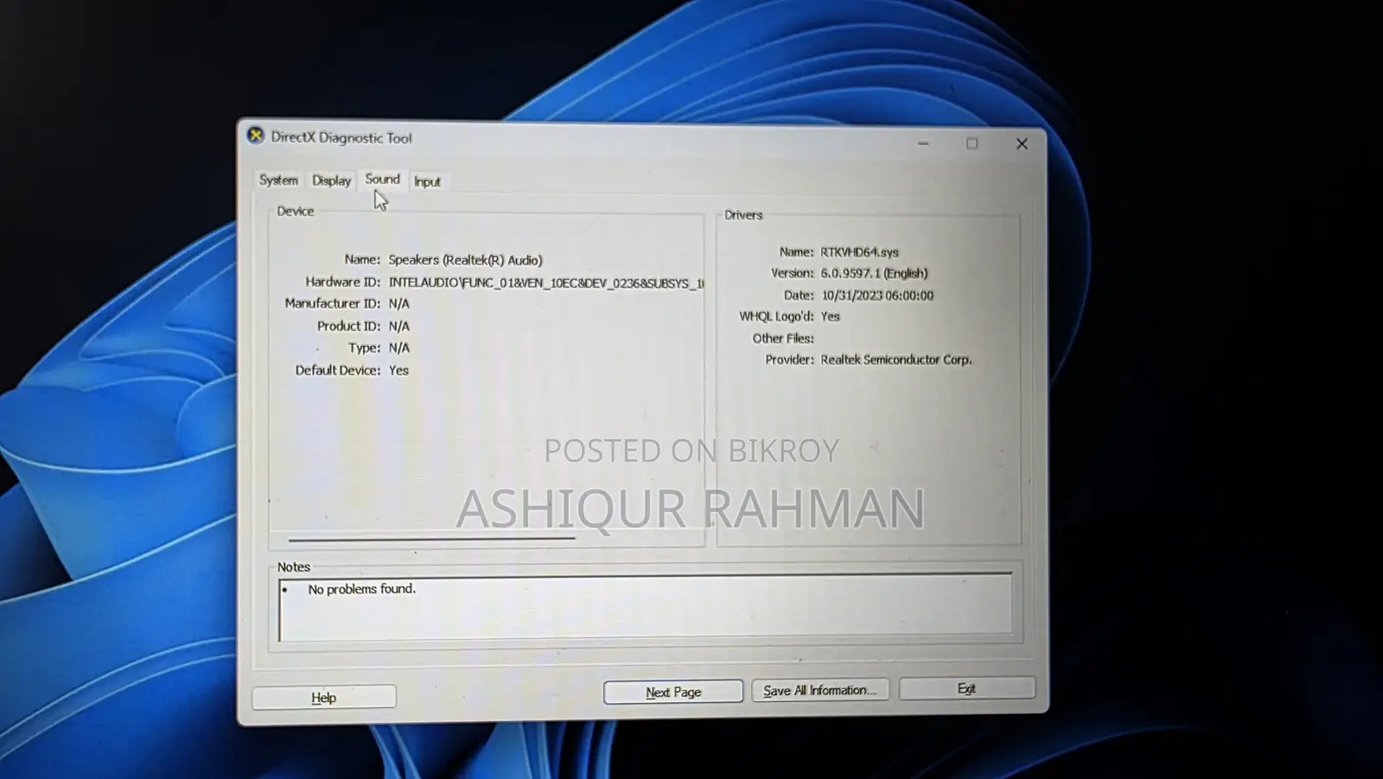Maximize the DirectX Diagnostic Tool window
This screenshot has width=1383, height=779.
coord(972,144)
